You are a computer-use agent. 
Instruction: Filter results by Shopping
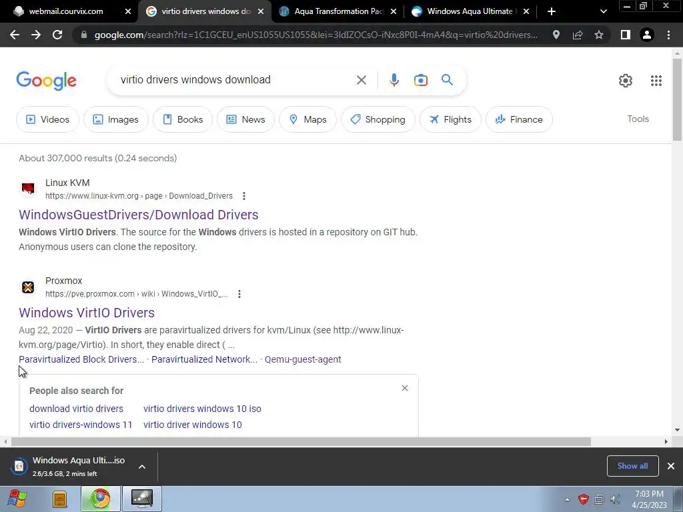click(x=378, y=119)
